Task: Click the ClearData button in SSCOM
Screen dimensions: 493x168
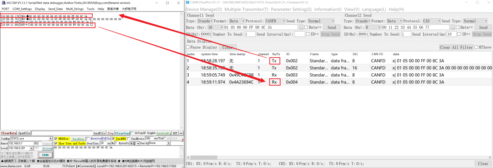Action: tap(9, 133)
